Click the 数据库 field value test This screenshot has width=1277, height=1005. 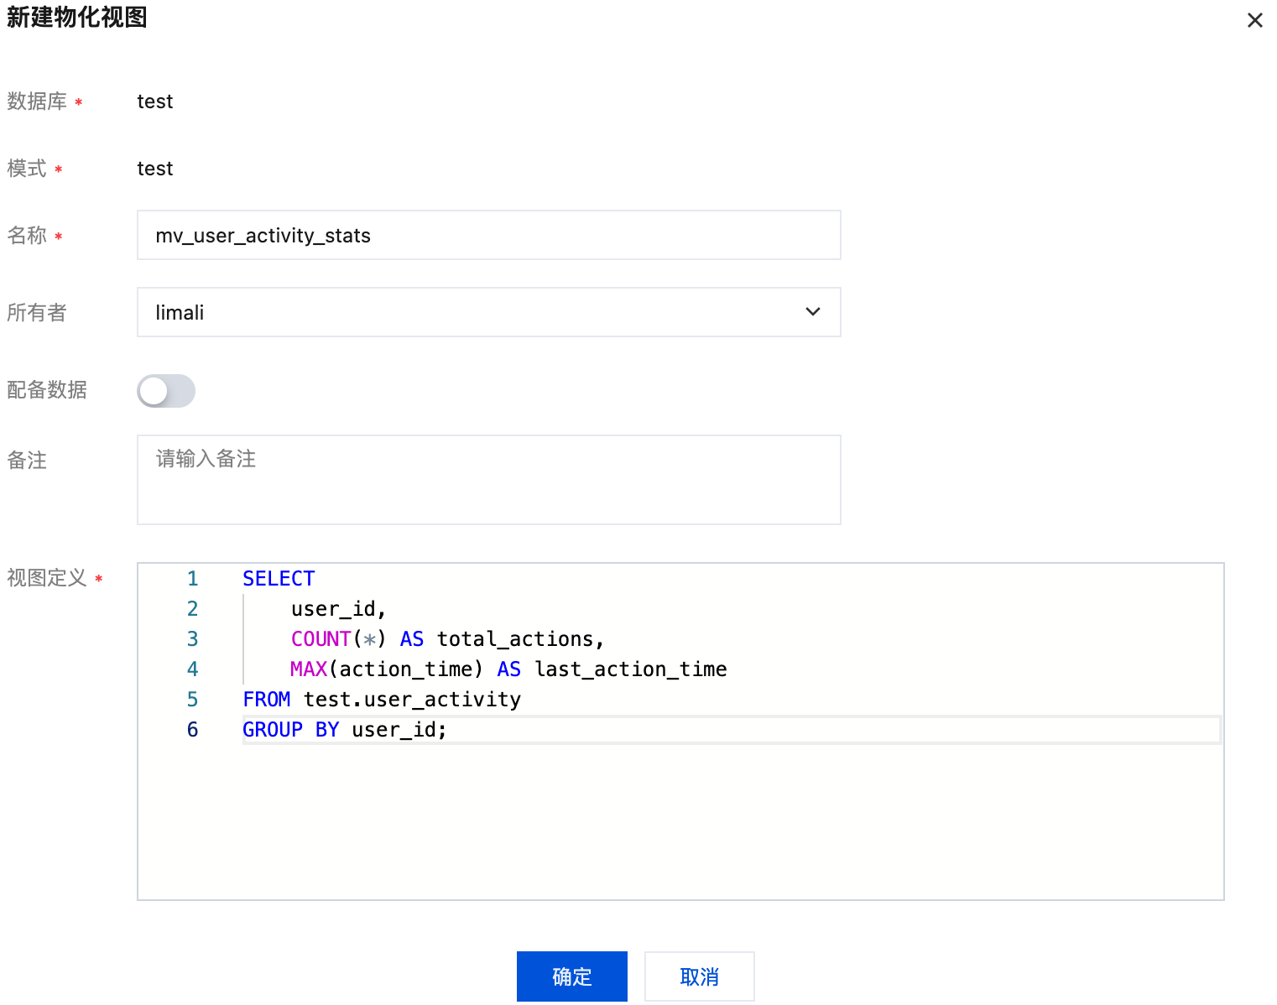[155, 102]
